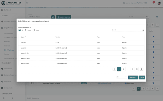Focus the Search field in Bill of Materials dialog
163x101 pixels.
(126, 30)
